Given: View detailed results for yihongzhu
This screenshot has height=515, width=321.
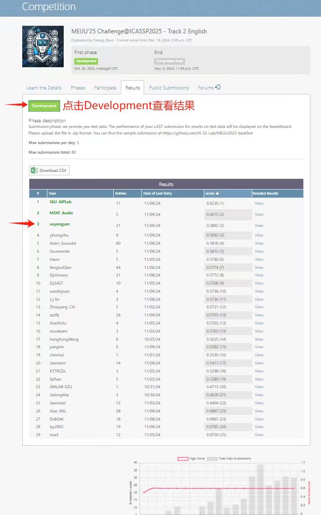Looking at the screenshot, I should tap(259, 235).
